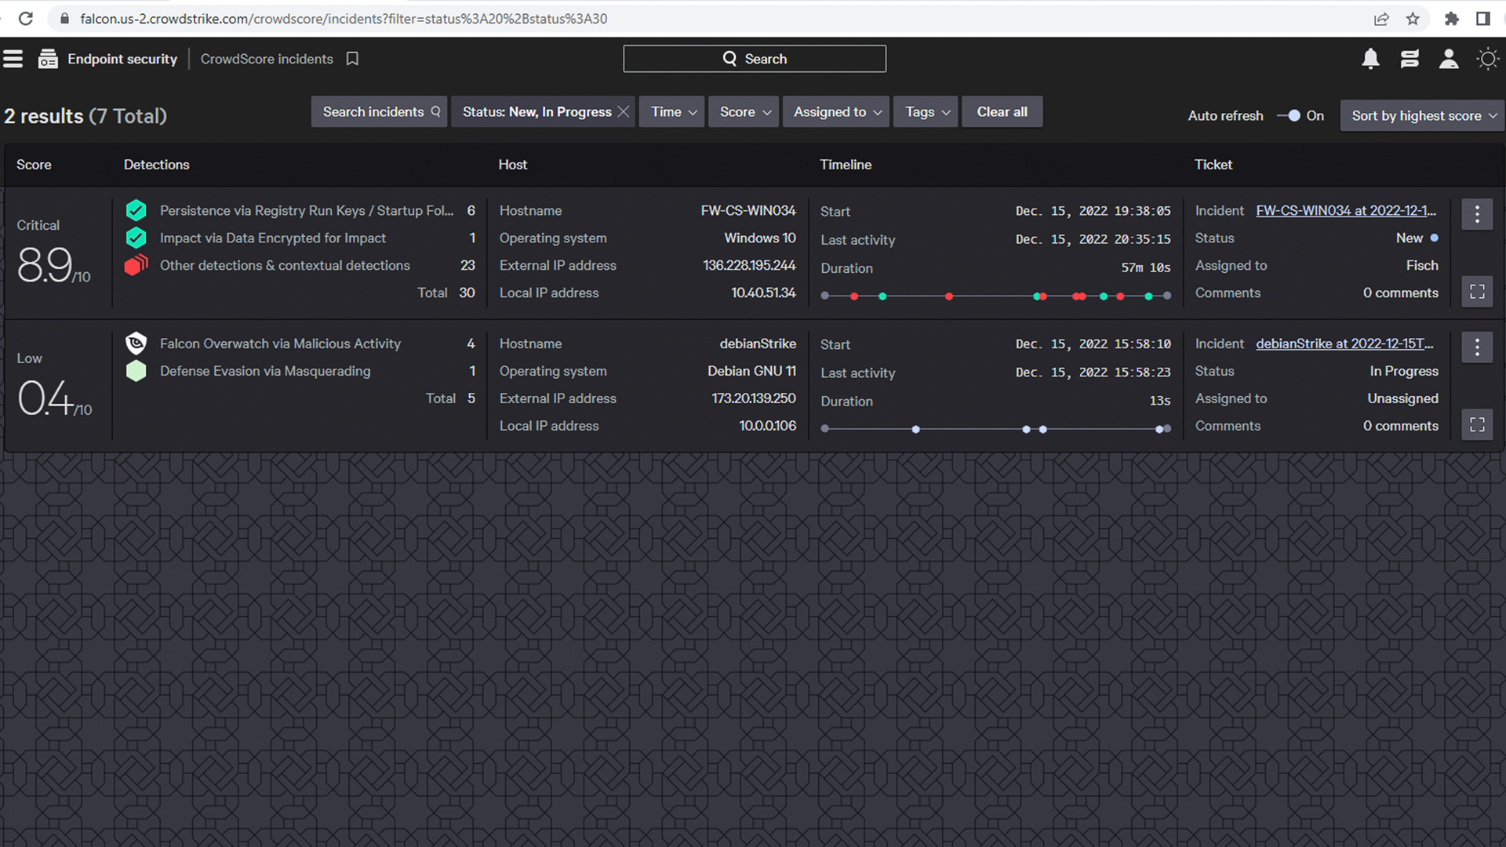Click the Score column header
The height and width of the screenshot is (847, 1506).
pos(34,165)
